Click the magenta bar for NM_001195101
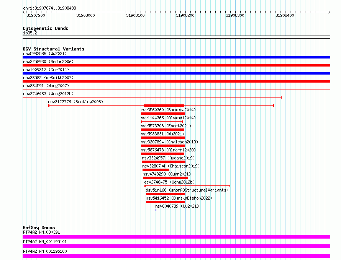Image resolution: width=341 pixels, height=260 pixels. (x=176, y=246)
